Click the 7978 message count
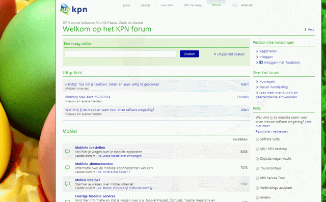326x202 pixels. pyautogui.click(x=244, y=168)
